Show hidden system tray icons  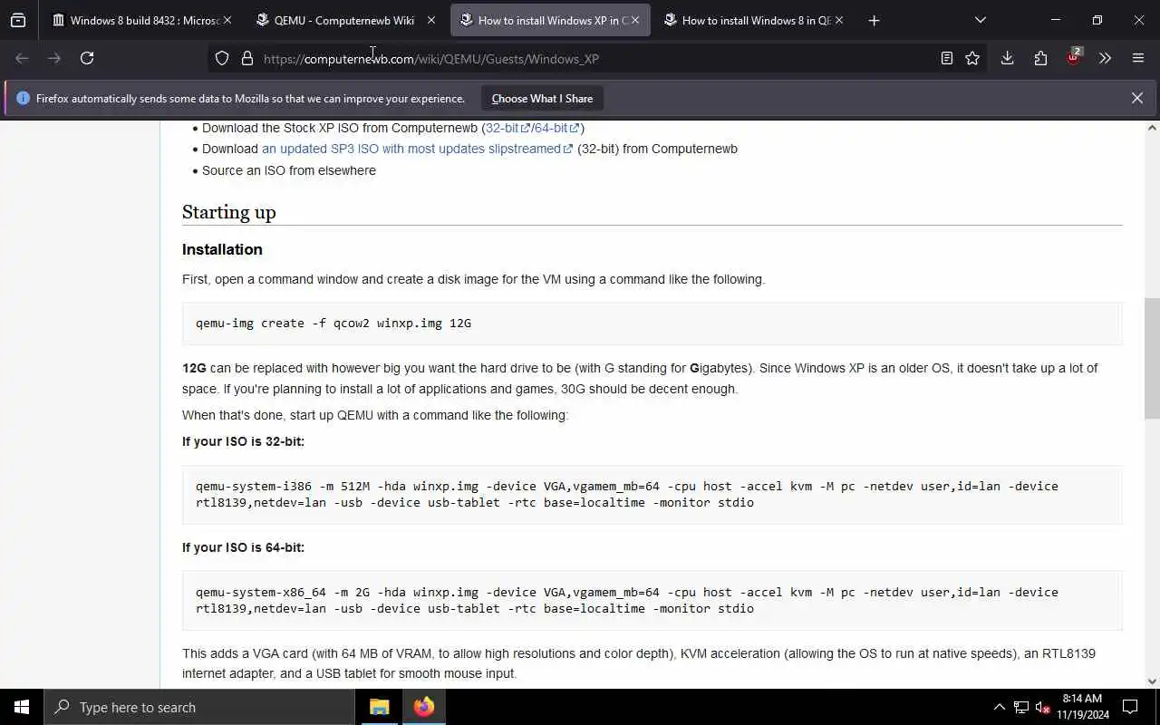pyautogui.click(x=999, y=707)
